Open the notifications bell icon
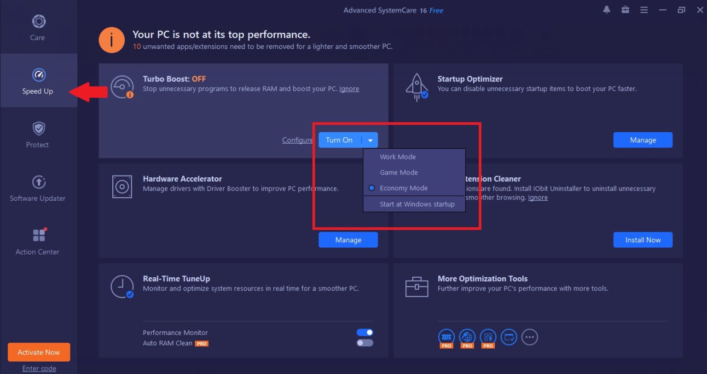Screen dimensions: 707x374 (606, 9)
